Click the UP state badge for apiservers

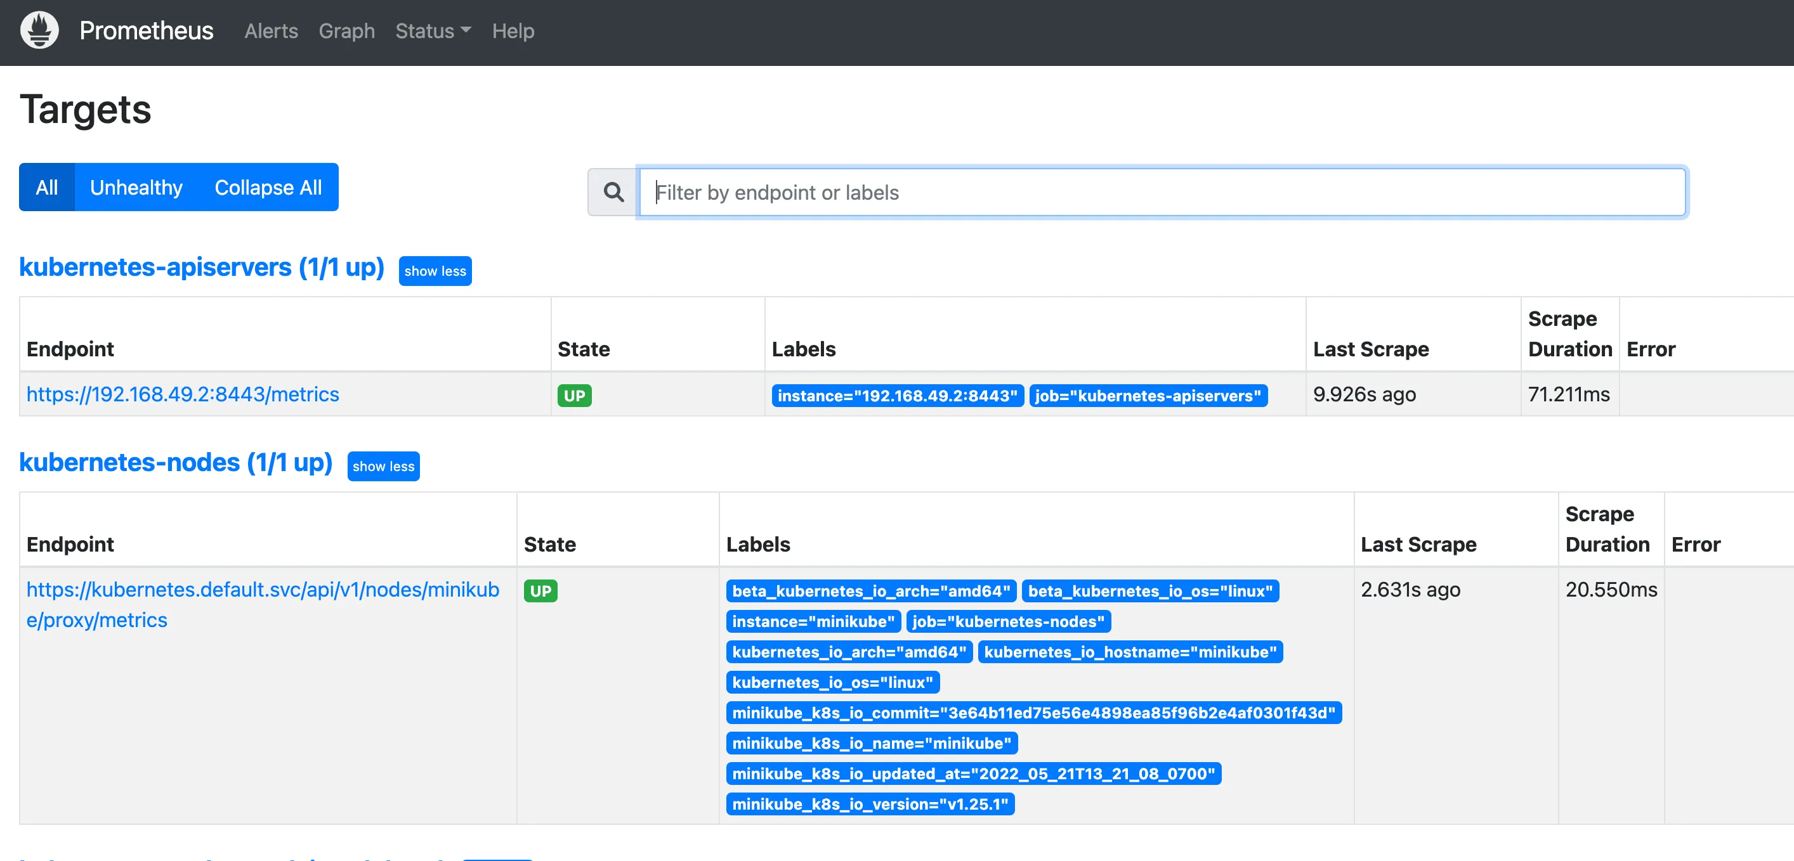click(574, 396)
